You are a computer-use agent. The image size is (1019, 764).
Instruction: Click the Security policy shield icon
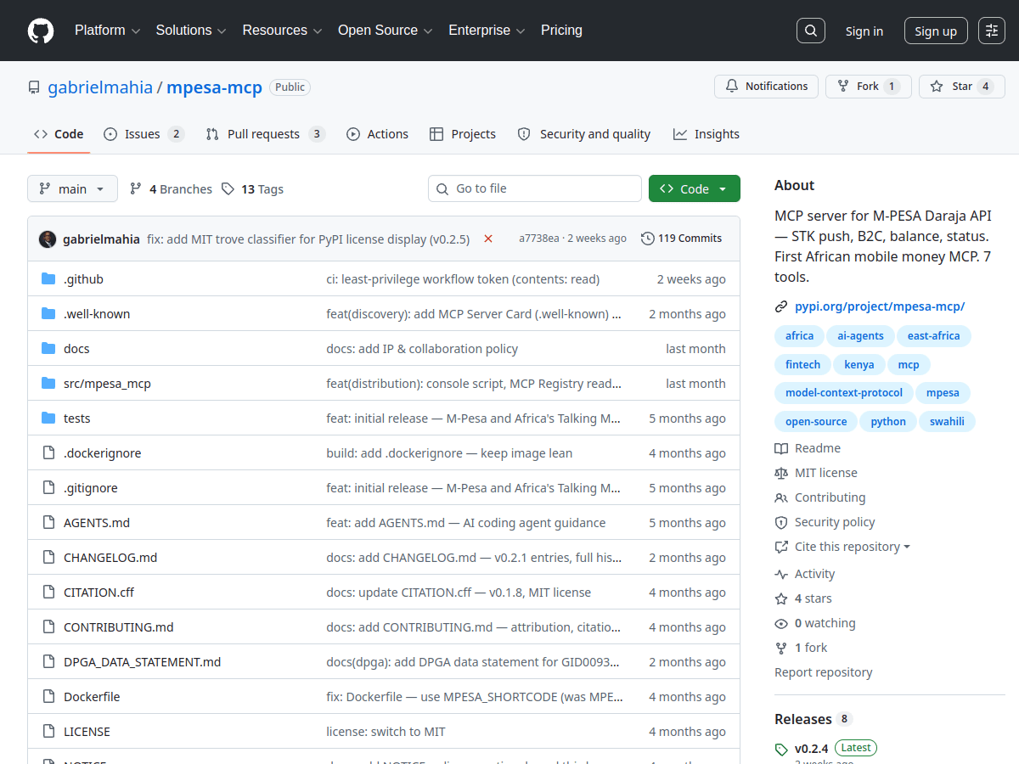coord(781,522)
